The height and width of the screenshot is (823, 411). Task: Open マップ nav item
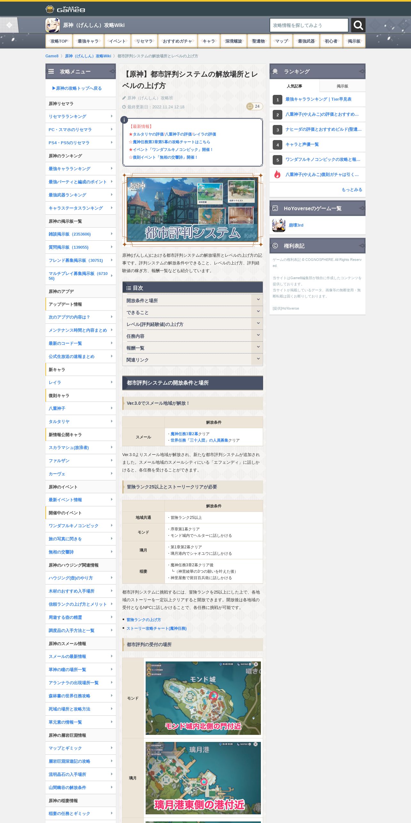click(282, 41)
